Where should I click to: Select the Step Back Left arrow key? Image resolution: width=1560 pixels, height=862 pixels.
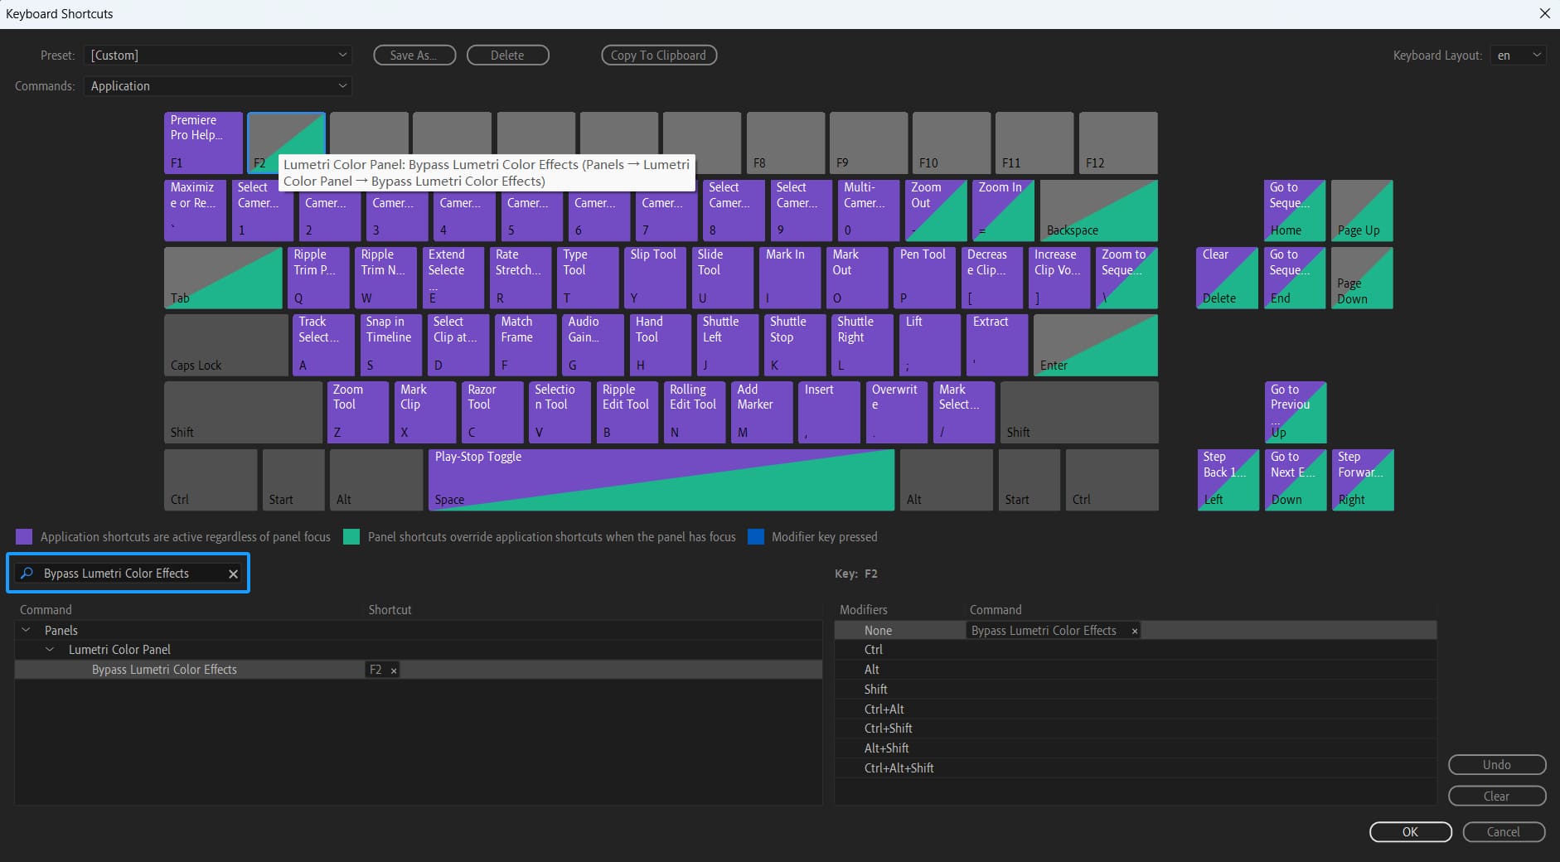click(1228, 479)
